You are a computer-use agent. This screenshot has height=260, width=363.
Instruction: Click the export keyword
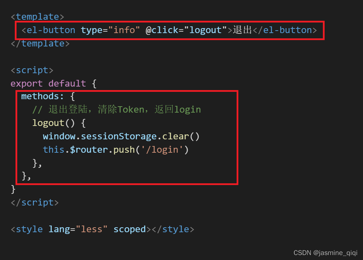point(27,84)
